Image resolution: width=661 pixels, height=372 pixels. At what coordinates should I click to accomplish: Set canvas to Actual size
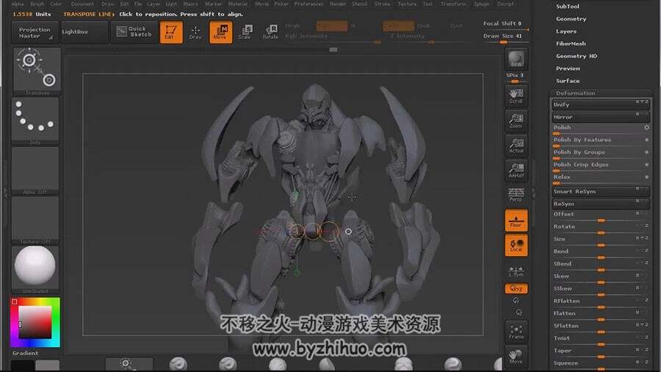tap(516, 146)
